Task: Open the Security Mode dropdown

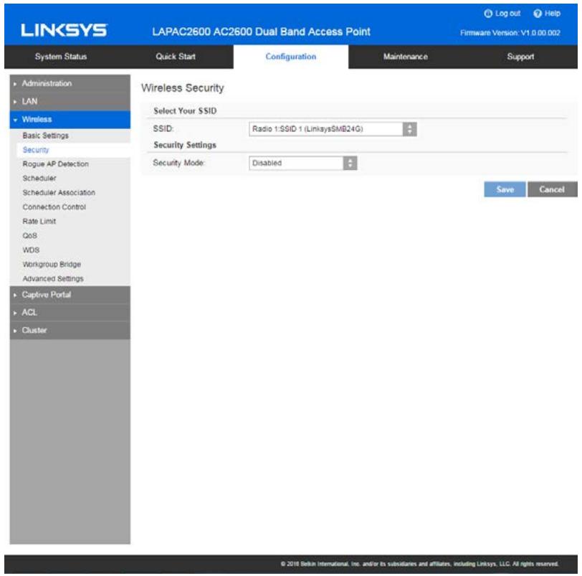Action: click(303, 163)
